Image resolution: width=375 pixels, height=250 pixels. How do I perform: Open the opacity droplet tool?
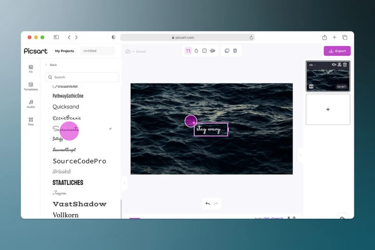(x=196, y=51)
